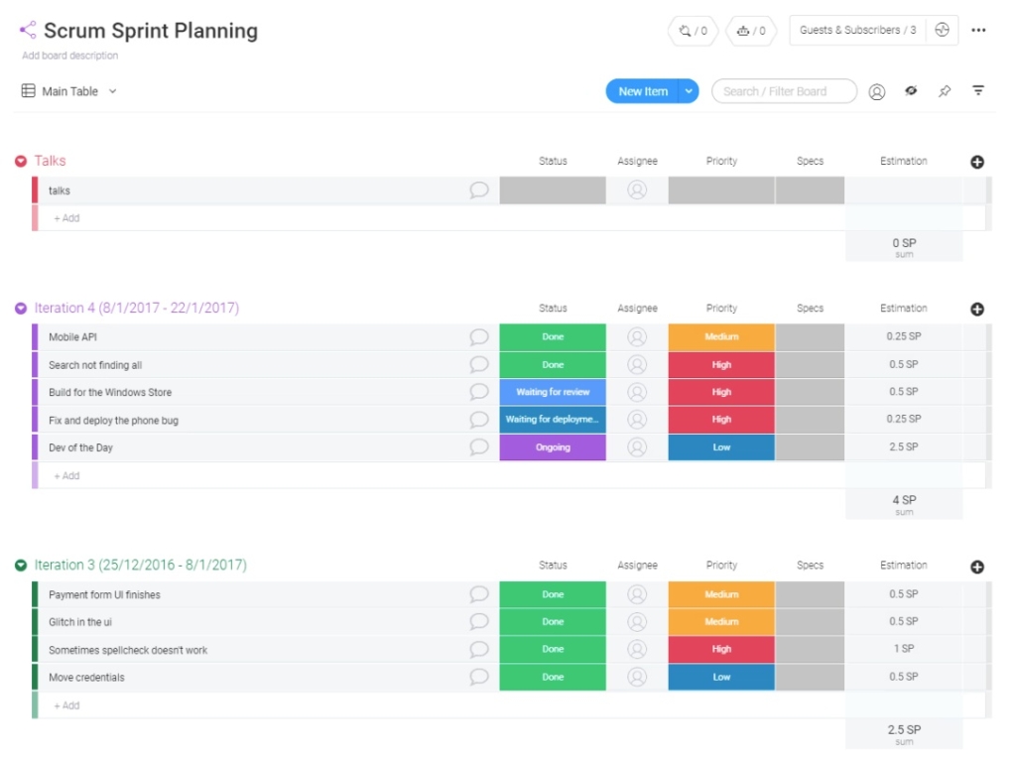Open the Main Table view dropdown chevron
Screen dimensions: 1016x762
pyautogui.click(x=111, y=90)
